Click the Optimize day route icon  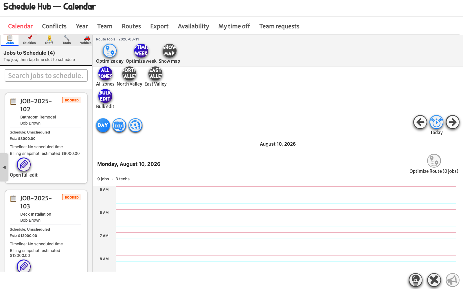(110, 51)
